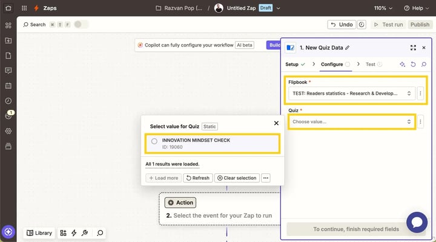Open the add-components icon in bottom toolbar

tap(64, 233)
